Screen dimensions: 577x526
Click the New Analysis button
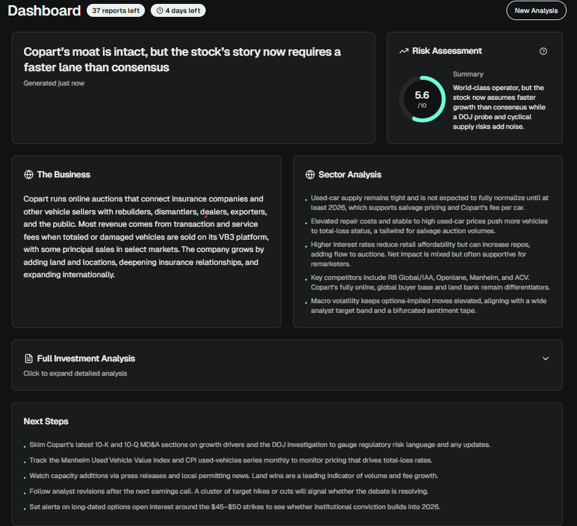tap(536, 11)
